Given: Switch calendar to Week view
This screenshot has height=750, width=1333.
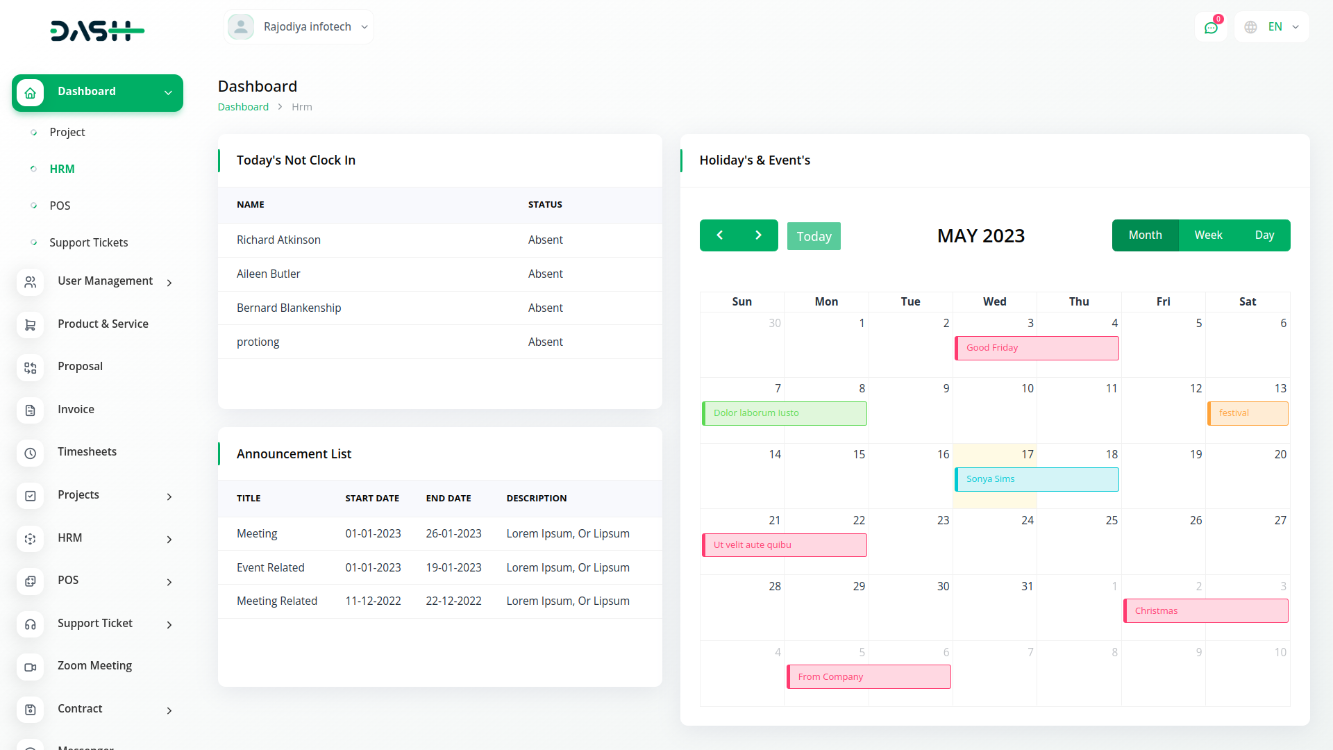Looking at the screenshot, I should tap(1208, 235).
